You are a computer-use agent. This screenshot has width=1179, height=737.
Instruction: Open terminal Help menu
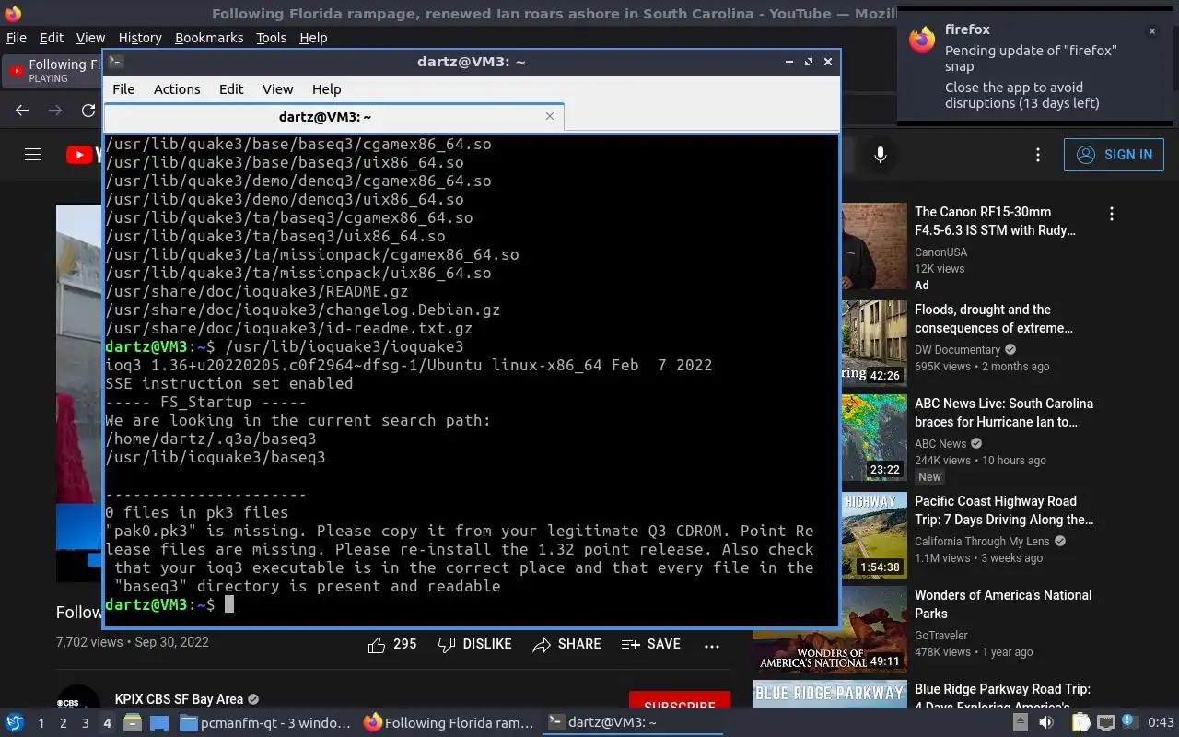pos(326,89)
